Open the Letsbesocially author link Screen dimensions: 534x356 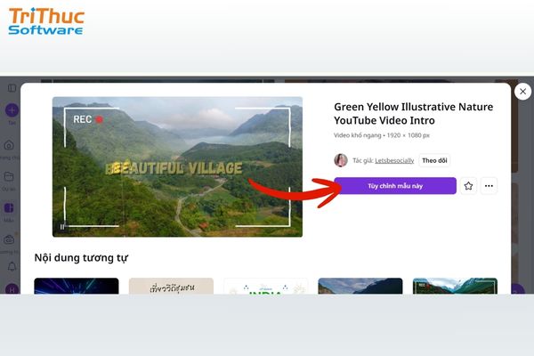coord(394,160)
